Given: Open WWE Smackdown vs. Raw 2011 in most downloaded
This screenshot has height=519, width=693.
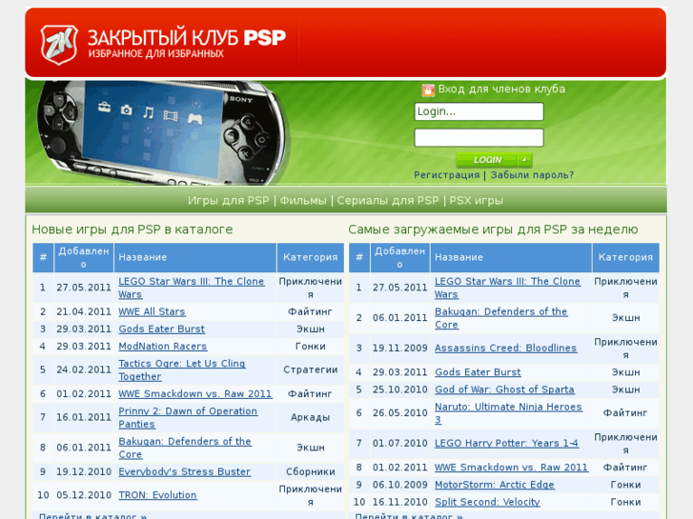Looking at the screenshot, I should [x=511, y=468].
